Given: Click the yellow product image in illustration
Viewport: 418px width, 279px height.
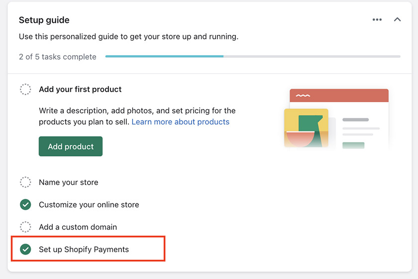Looking at the screenshot, I should [x=306, y=128].
